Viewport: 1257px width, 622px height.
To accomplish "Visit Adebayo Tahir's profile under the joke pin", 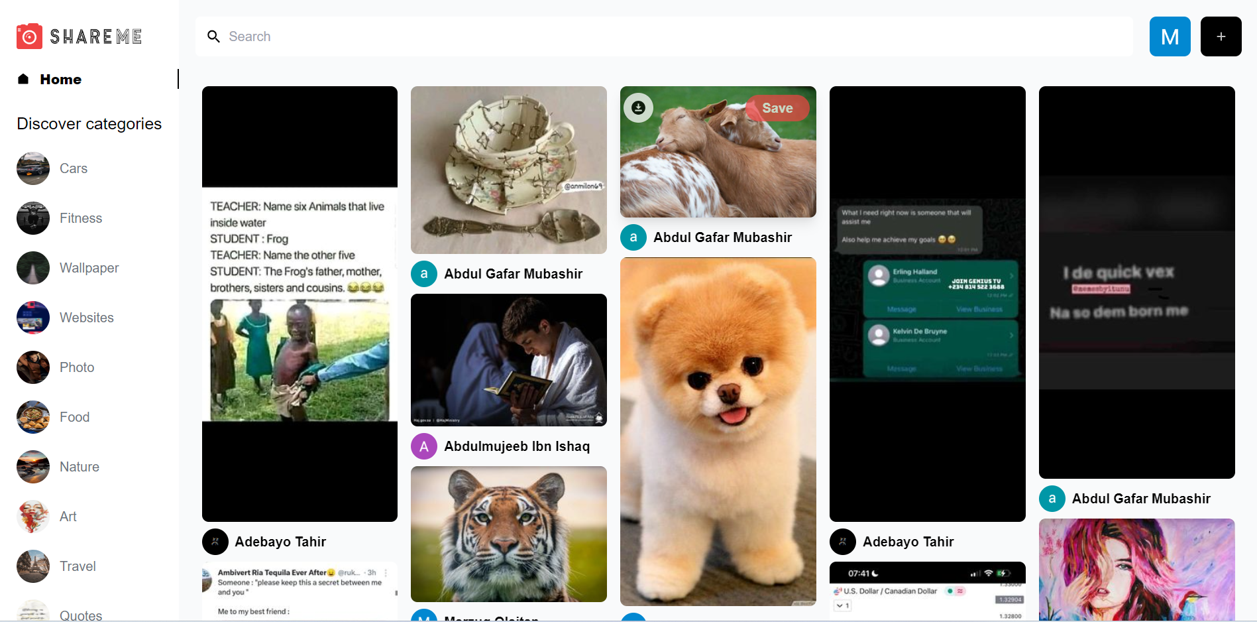I will point(280,542).
